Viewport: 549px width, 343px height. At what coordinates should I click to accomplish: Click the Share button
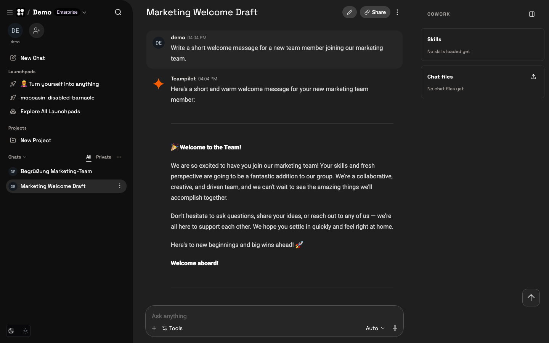[375, 12]
